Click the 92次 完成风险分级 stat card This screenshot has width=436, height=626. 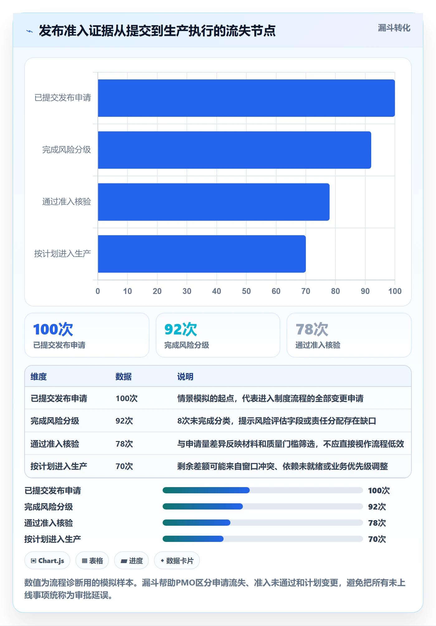[x=218, y=335]
